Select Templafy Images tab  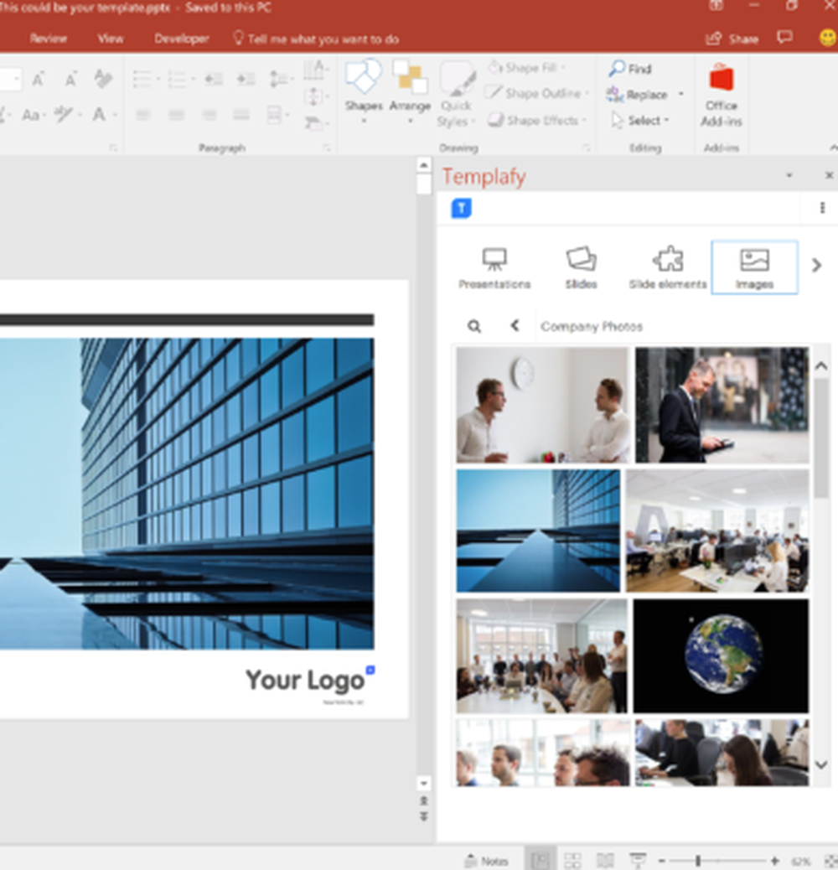(754, 267)
